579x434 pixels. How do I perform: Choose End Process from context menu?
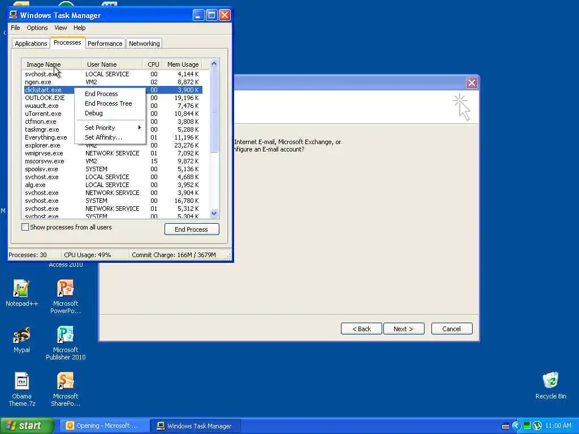109,94
